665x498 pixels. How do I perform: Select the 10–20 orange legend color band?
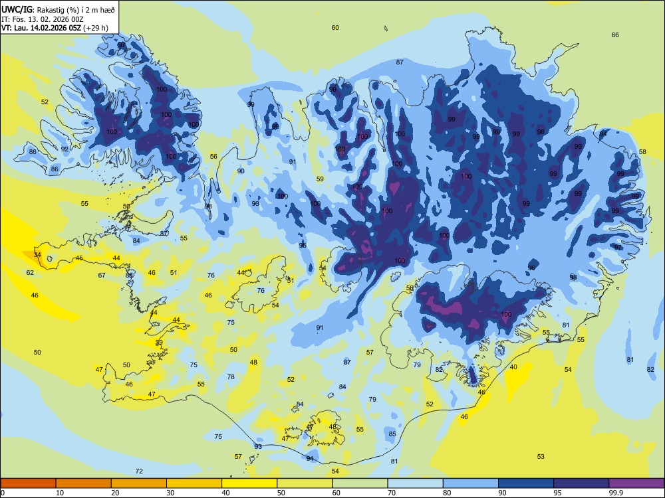coord(84,483)
